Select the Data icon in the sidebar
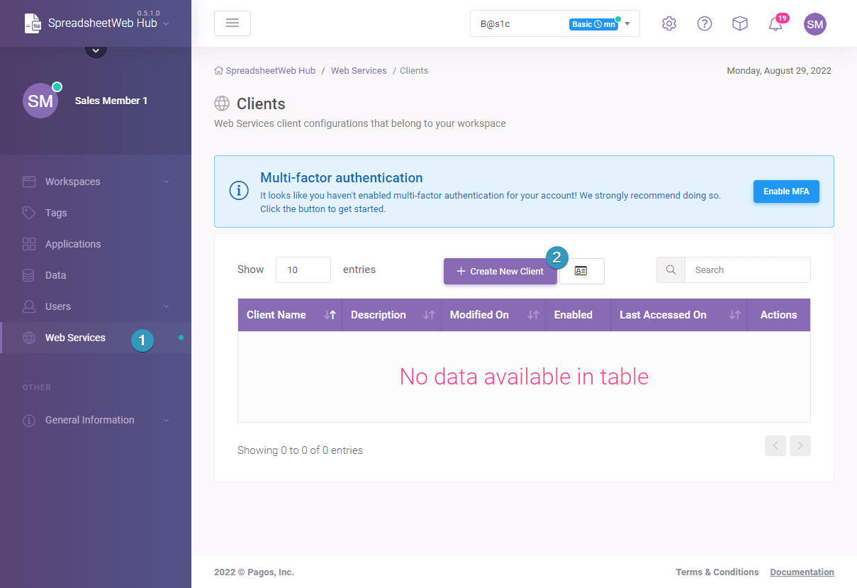Viewport: 857px width, 588px height. tap(29, 275)
